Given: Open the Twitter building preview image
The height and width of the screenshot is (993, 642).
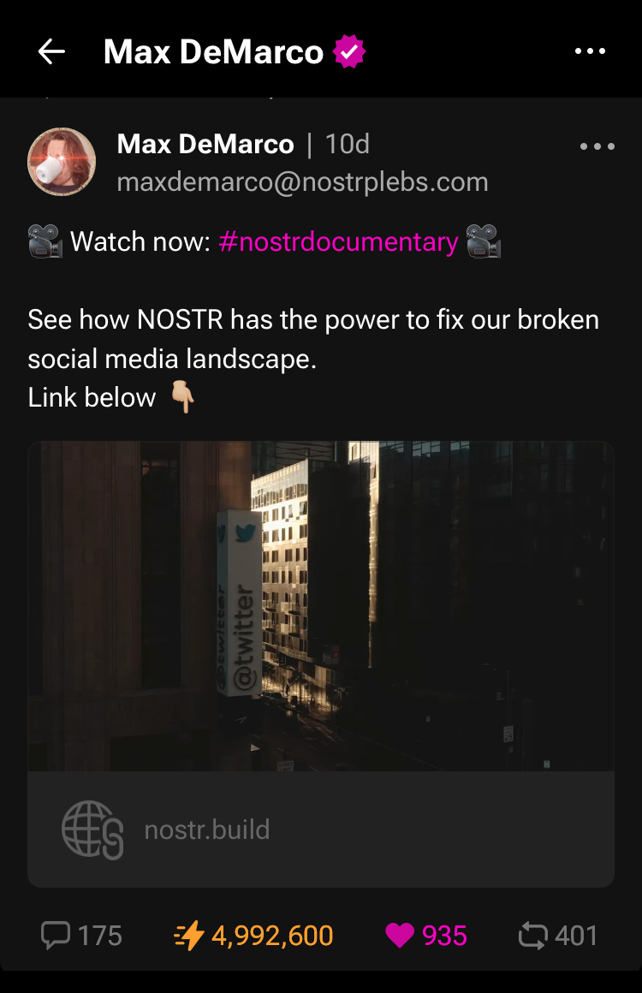Looking at the screenshot, I should pyautogui.click(x=321, y=606).
